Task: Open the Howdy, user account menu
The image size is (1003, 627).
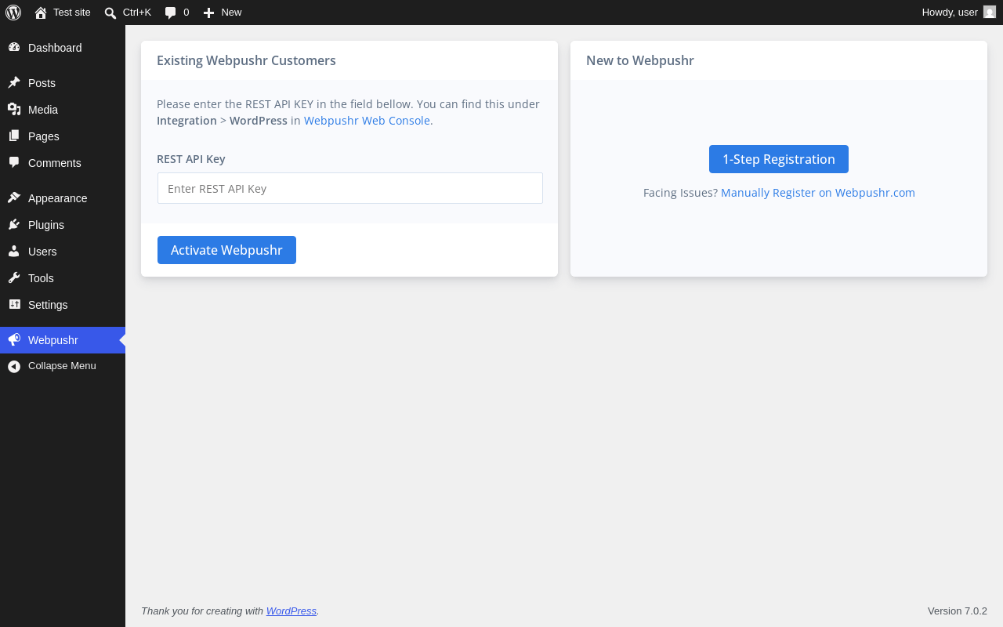Action: [950, 13]
